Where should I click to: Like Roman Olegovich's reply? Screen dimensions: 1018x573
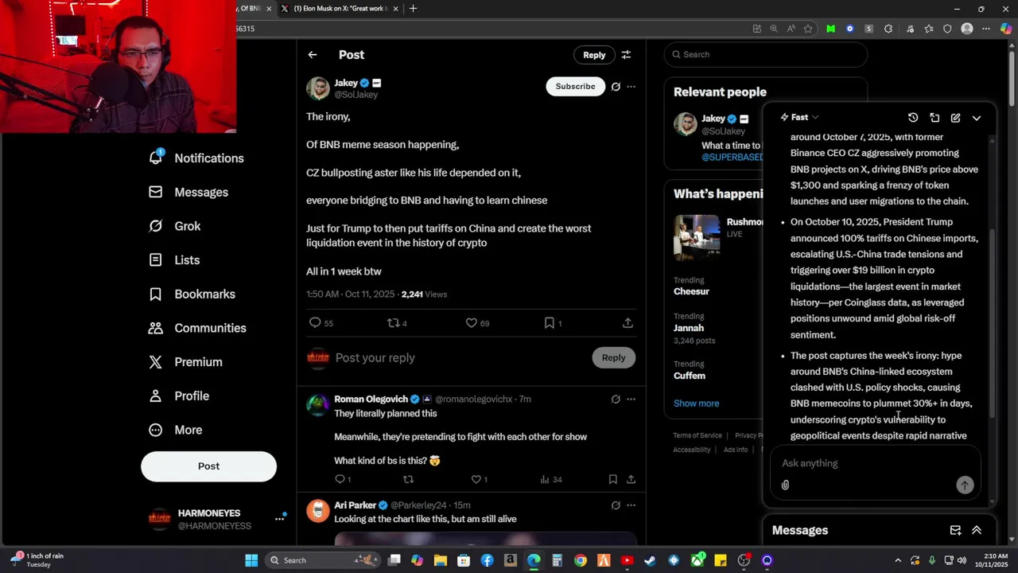click(476, 479)
